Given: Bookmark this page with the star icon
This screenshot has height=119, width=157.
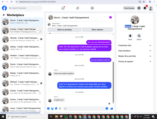Looking at the screenshot, I should [144, 2].
